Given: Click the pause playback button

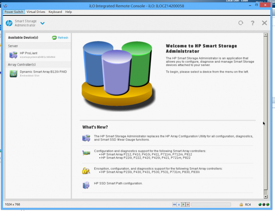Looking at the screenshot, I should [179, 204].
